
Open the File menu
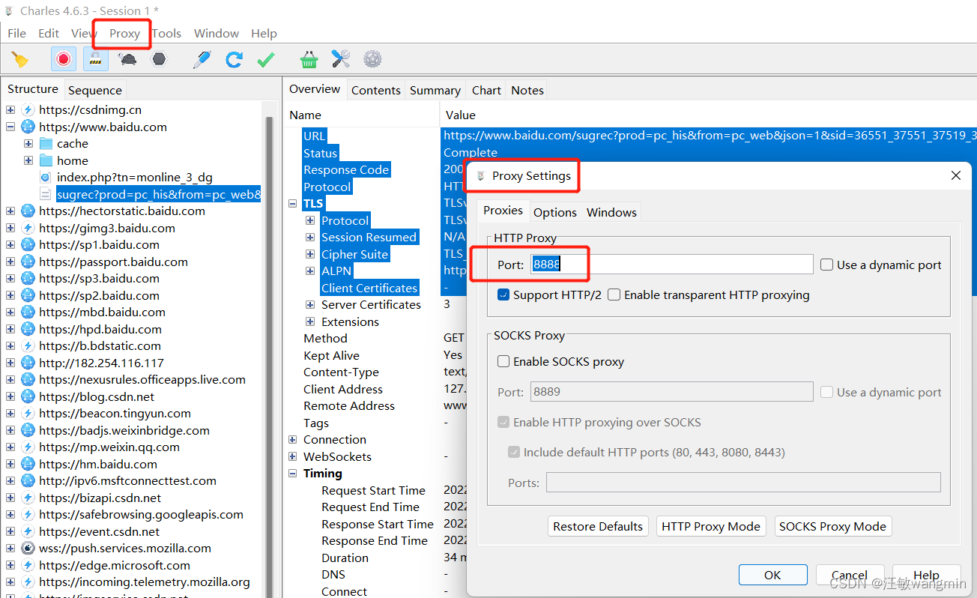click(x=16, y=33)
